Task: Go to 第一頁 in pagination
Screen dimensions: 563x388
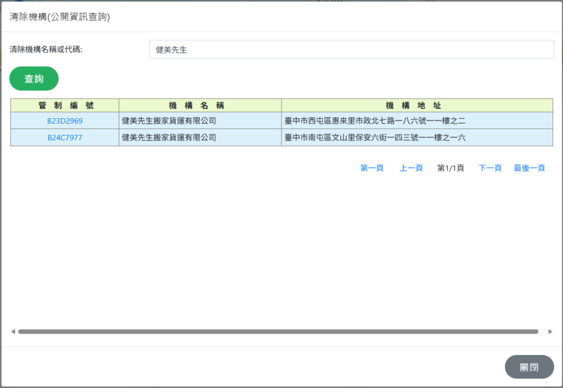Action: [372, 168]
